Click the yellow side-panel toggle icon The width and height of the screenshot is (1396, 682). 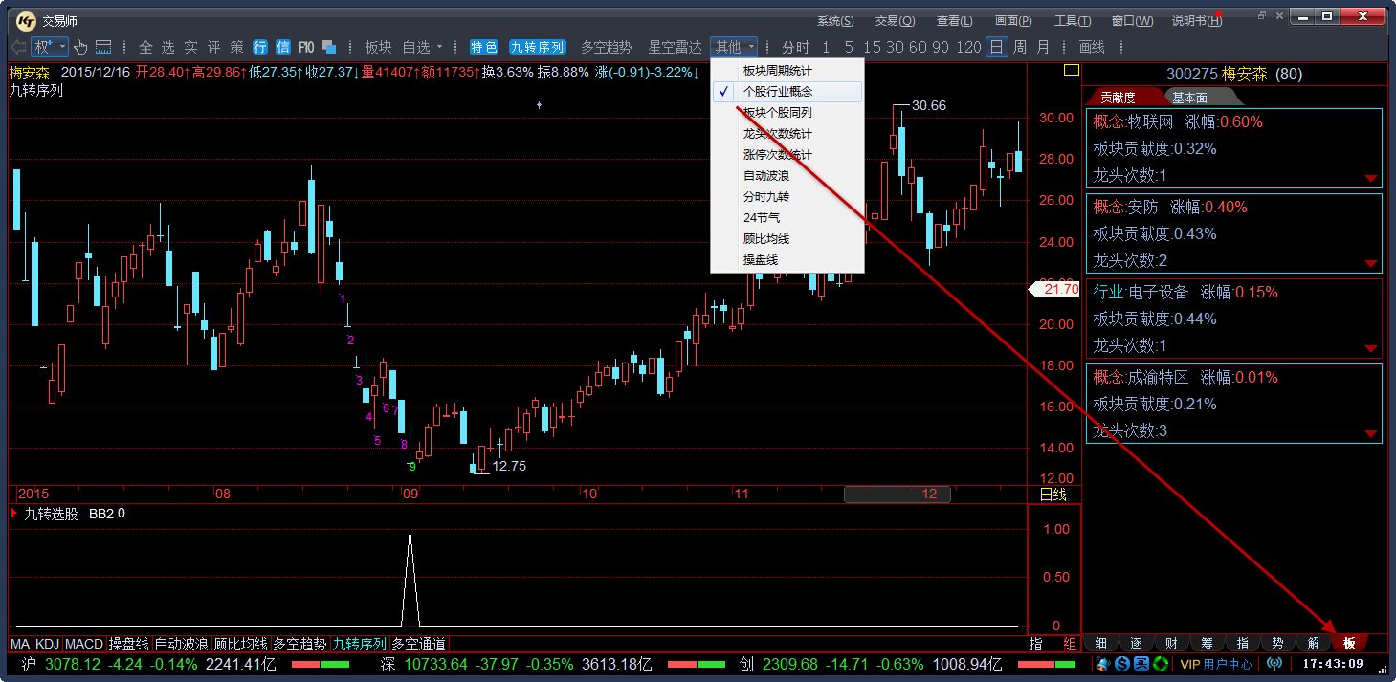[1071, 72]
